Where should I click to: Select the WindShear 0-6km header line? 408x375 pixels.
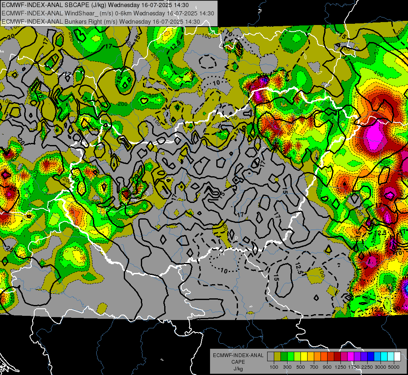point(108,13)
